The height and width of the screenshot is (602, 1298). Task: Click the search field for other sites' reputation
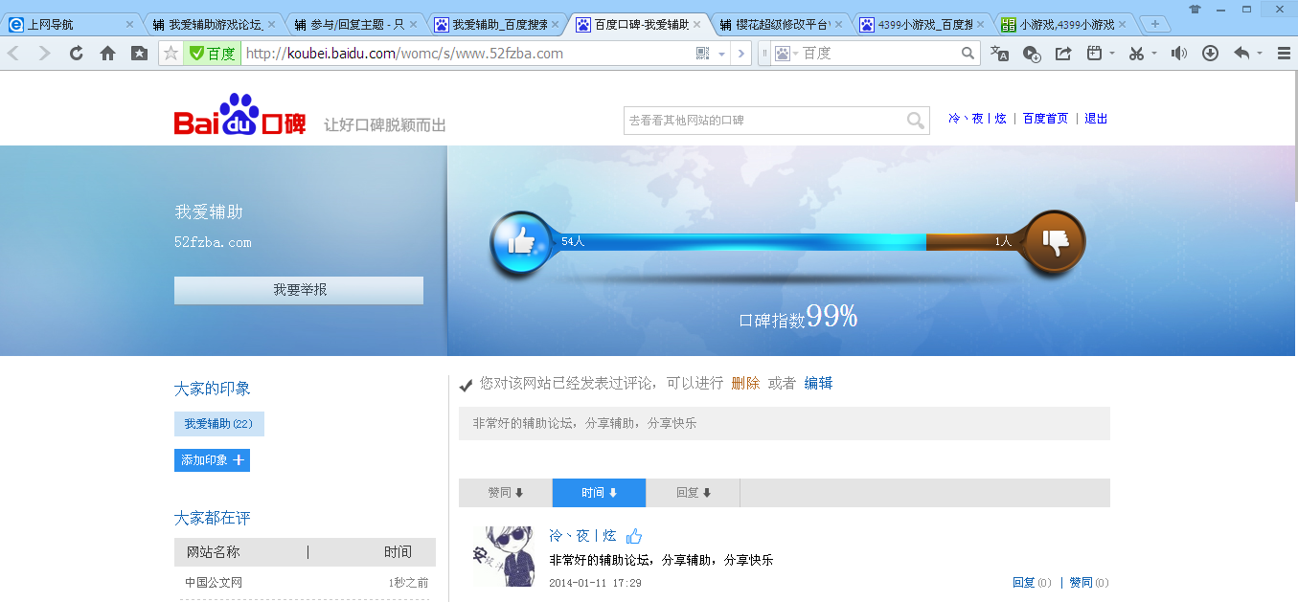coord(763,121)
